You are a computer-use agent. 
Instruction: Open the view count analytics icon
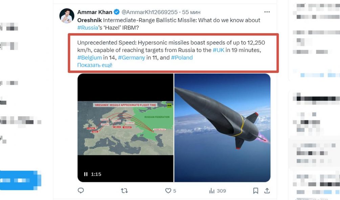(212, 191)
